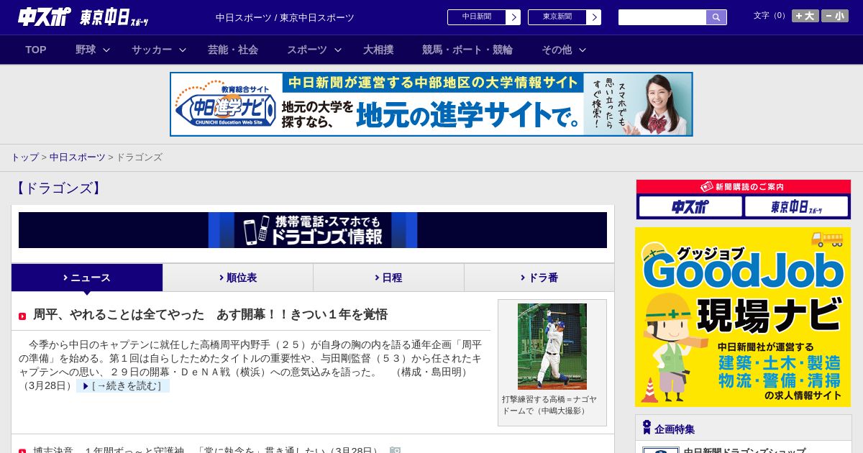The image size is (863, 453).
Task: Switch to the ドラ番 tab
Action: 539,278
